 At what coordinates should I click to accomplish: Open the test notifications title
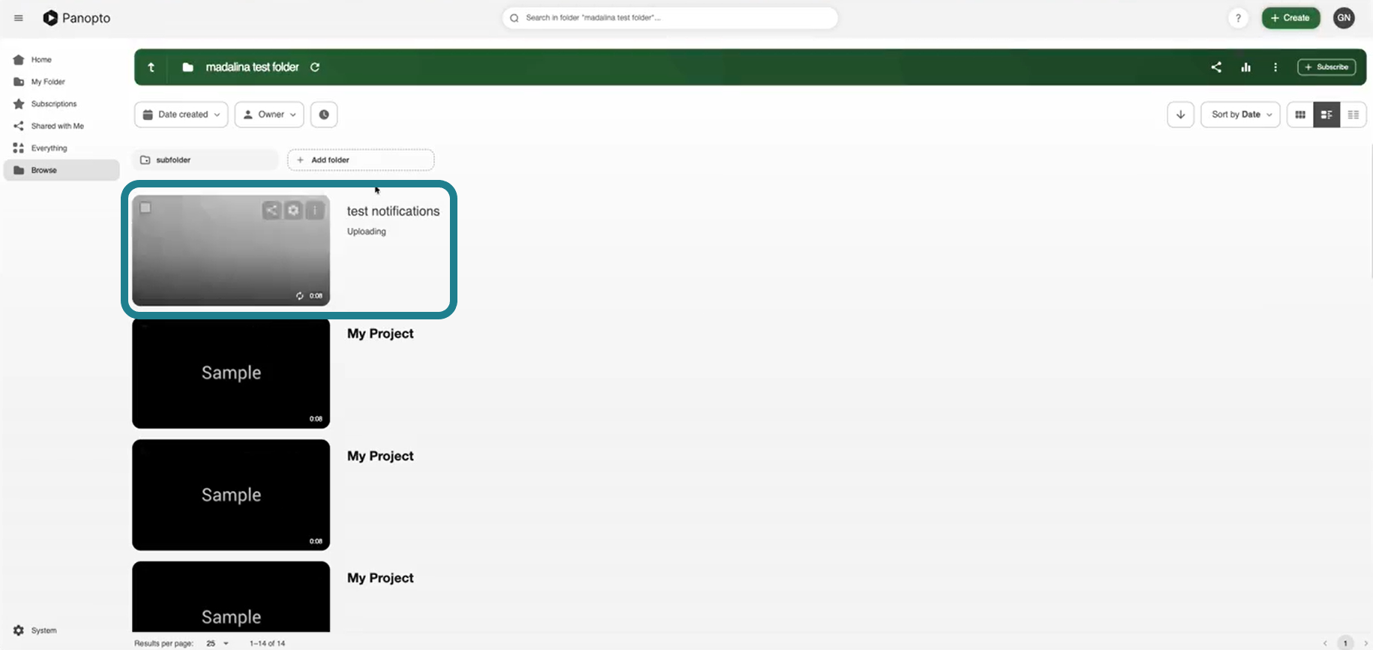[x=393, y=211]
